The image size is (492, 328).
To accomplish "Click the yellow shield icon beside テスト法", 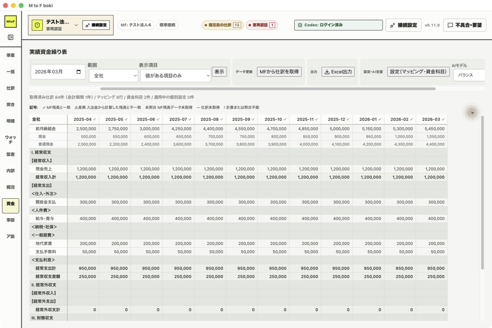I will point(37,25).
